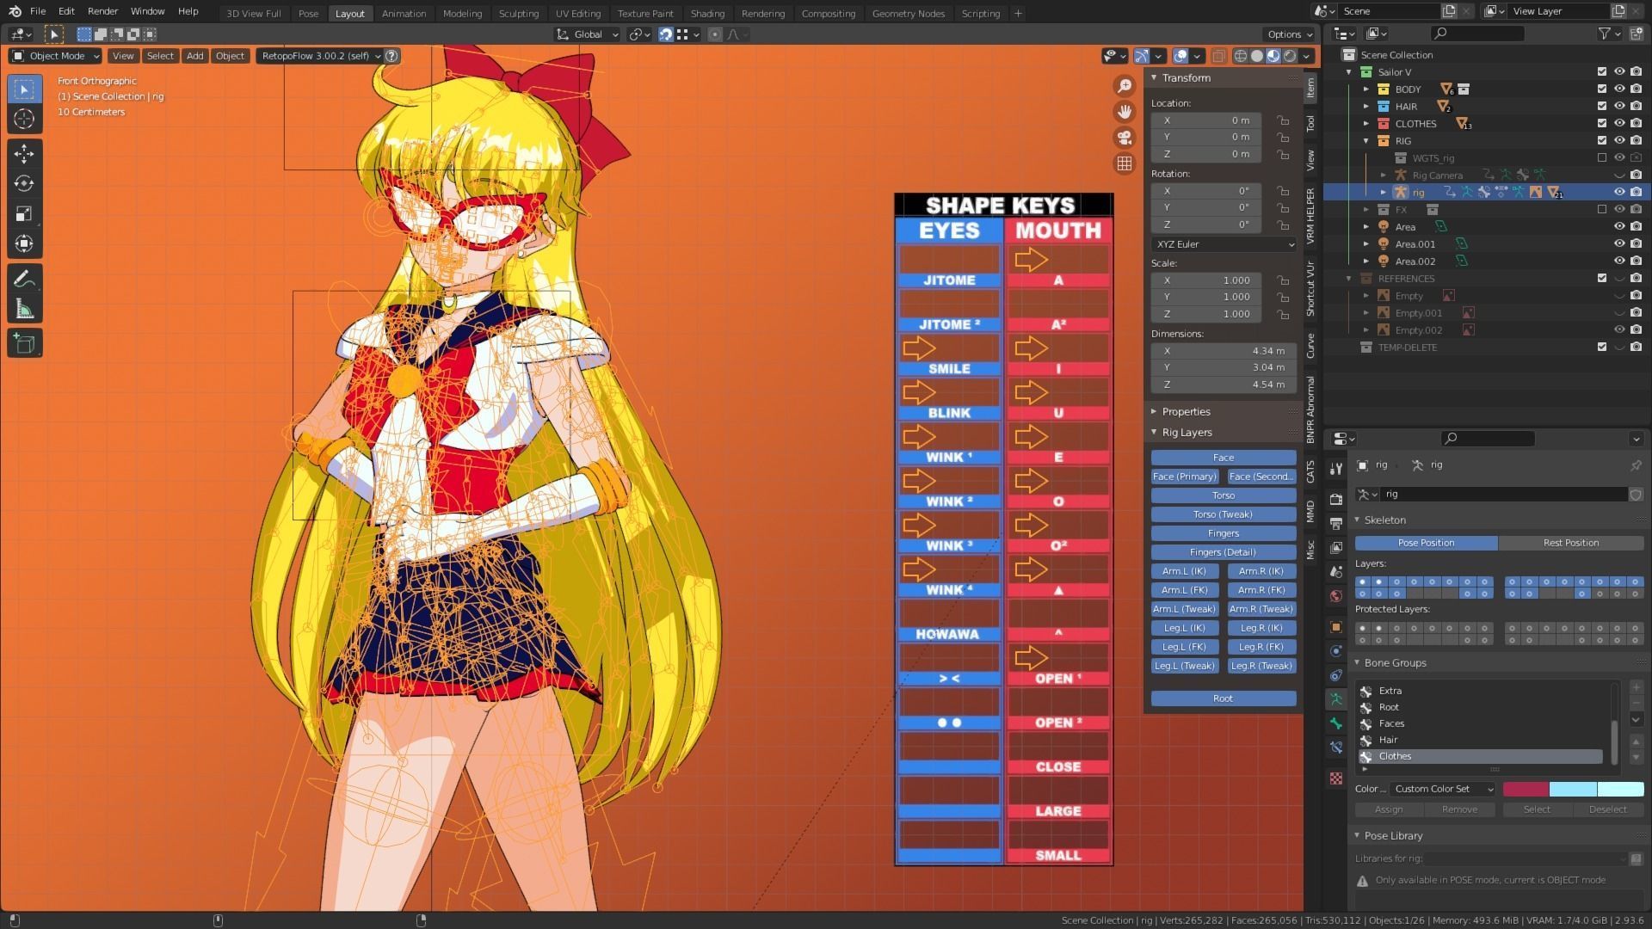This screenshot has height=929, width=1652.
Task: Open the XYZ Euler rotation mode dropdown
Action: pos(1224,244)
